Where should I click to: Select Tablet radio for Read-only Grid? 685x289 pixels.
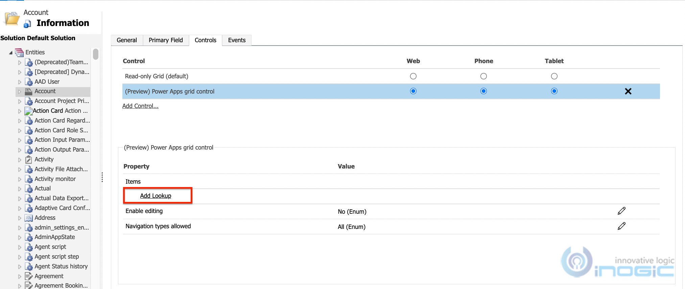tap(554, 76)
